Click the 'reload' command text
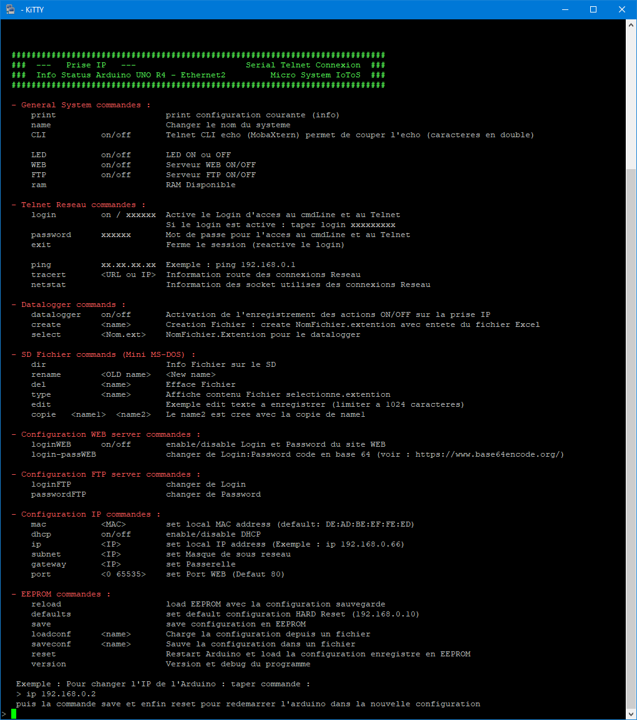 46,605
